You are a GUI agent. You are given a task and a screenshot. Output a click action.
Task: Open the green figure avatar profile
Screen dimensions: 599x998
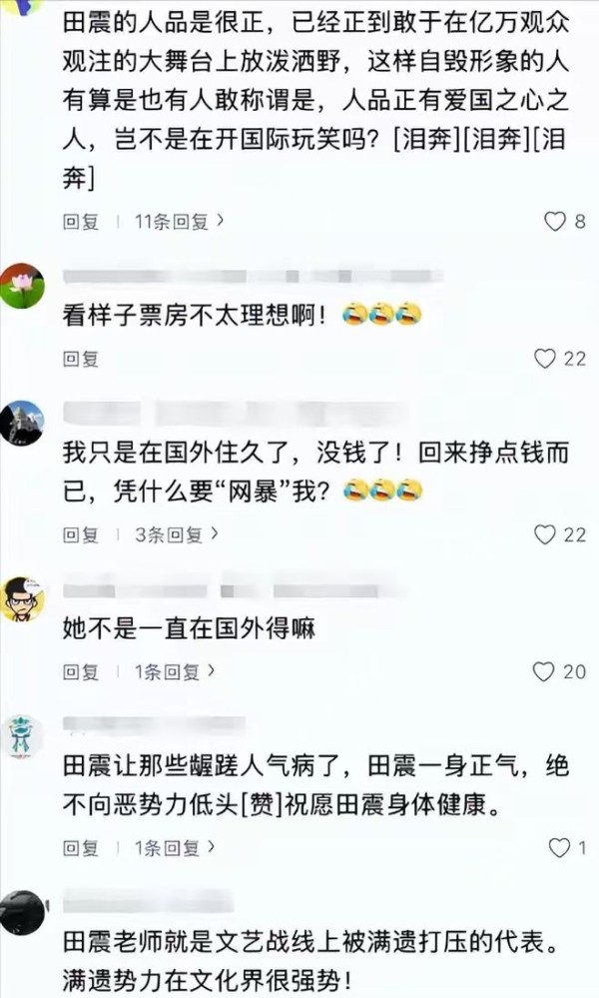23,736
